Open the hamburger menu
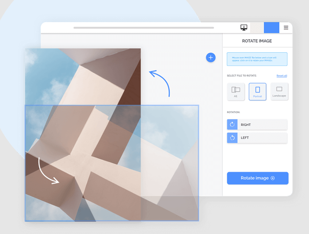This screenshot has height=234, width=309. pos(286,27)
